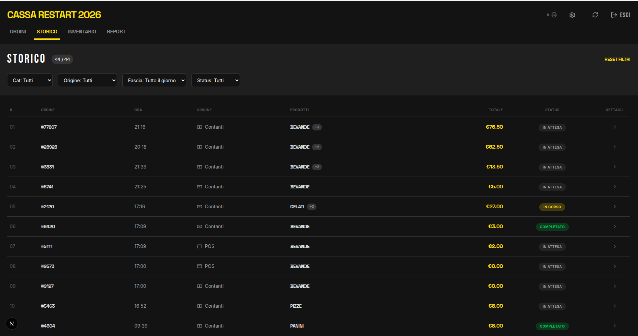Click the +2 badge on order #3831

point(317,167)
